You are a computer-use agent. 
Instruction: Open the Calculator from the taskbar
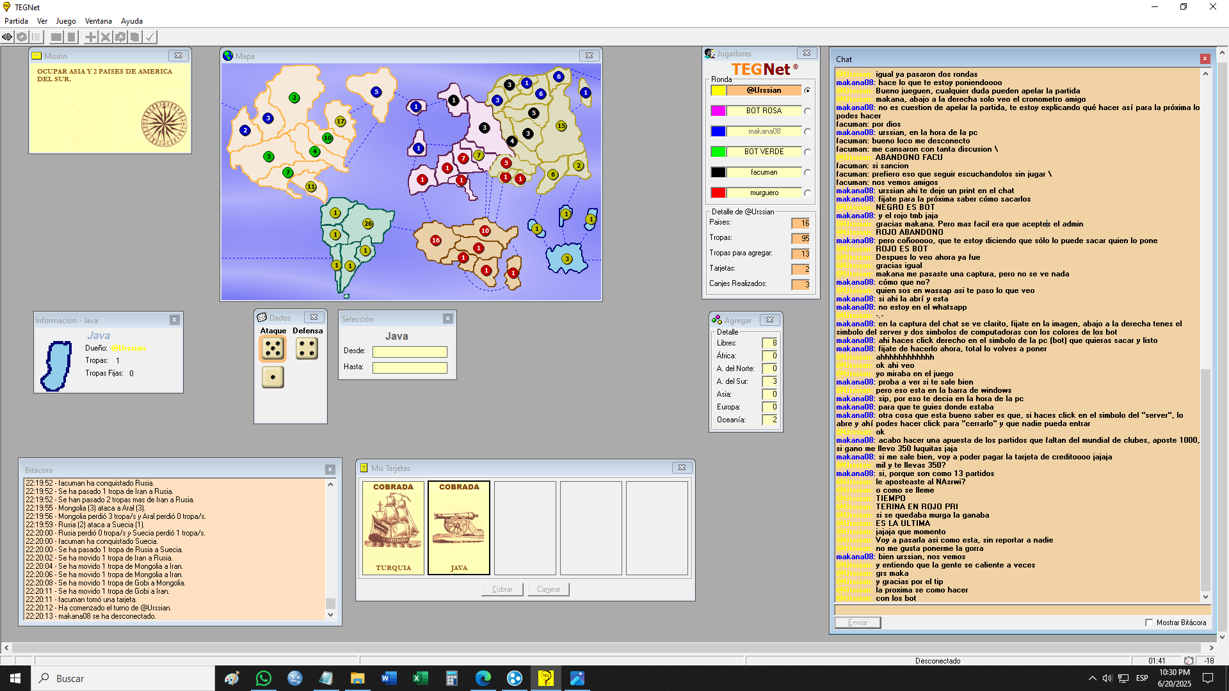[x=451, y=678]
